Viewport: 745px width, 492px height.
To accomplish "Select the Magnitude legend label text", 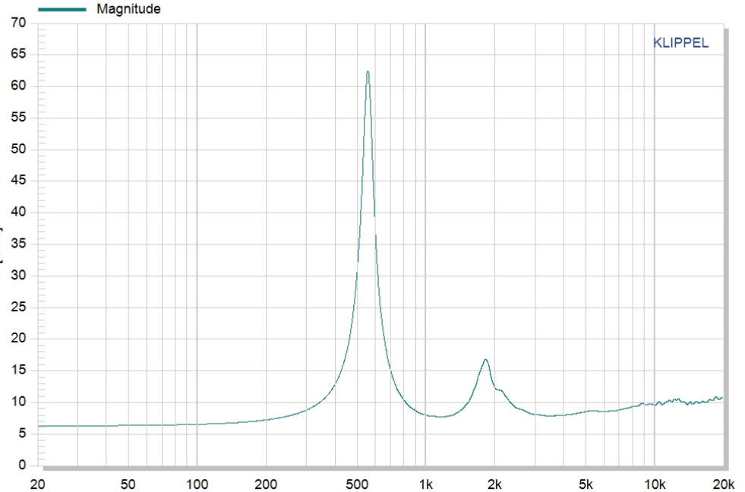I will pos(128,9).
